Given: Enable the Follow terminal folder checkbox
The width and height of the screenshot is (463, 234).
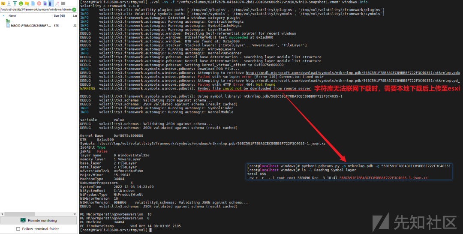Looking at the screenshot, I should pos(18,229).
